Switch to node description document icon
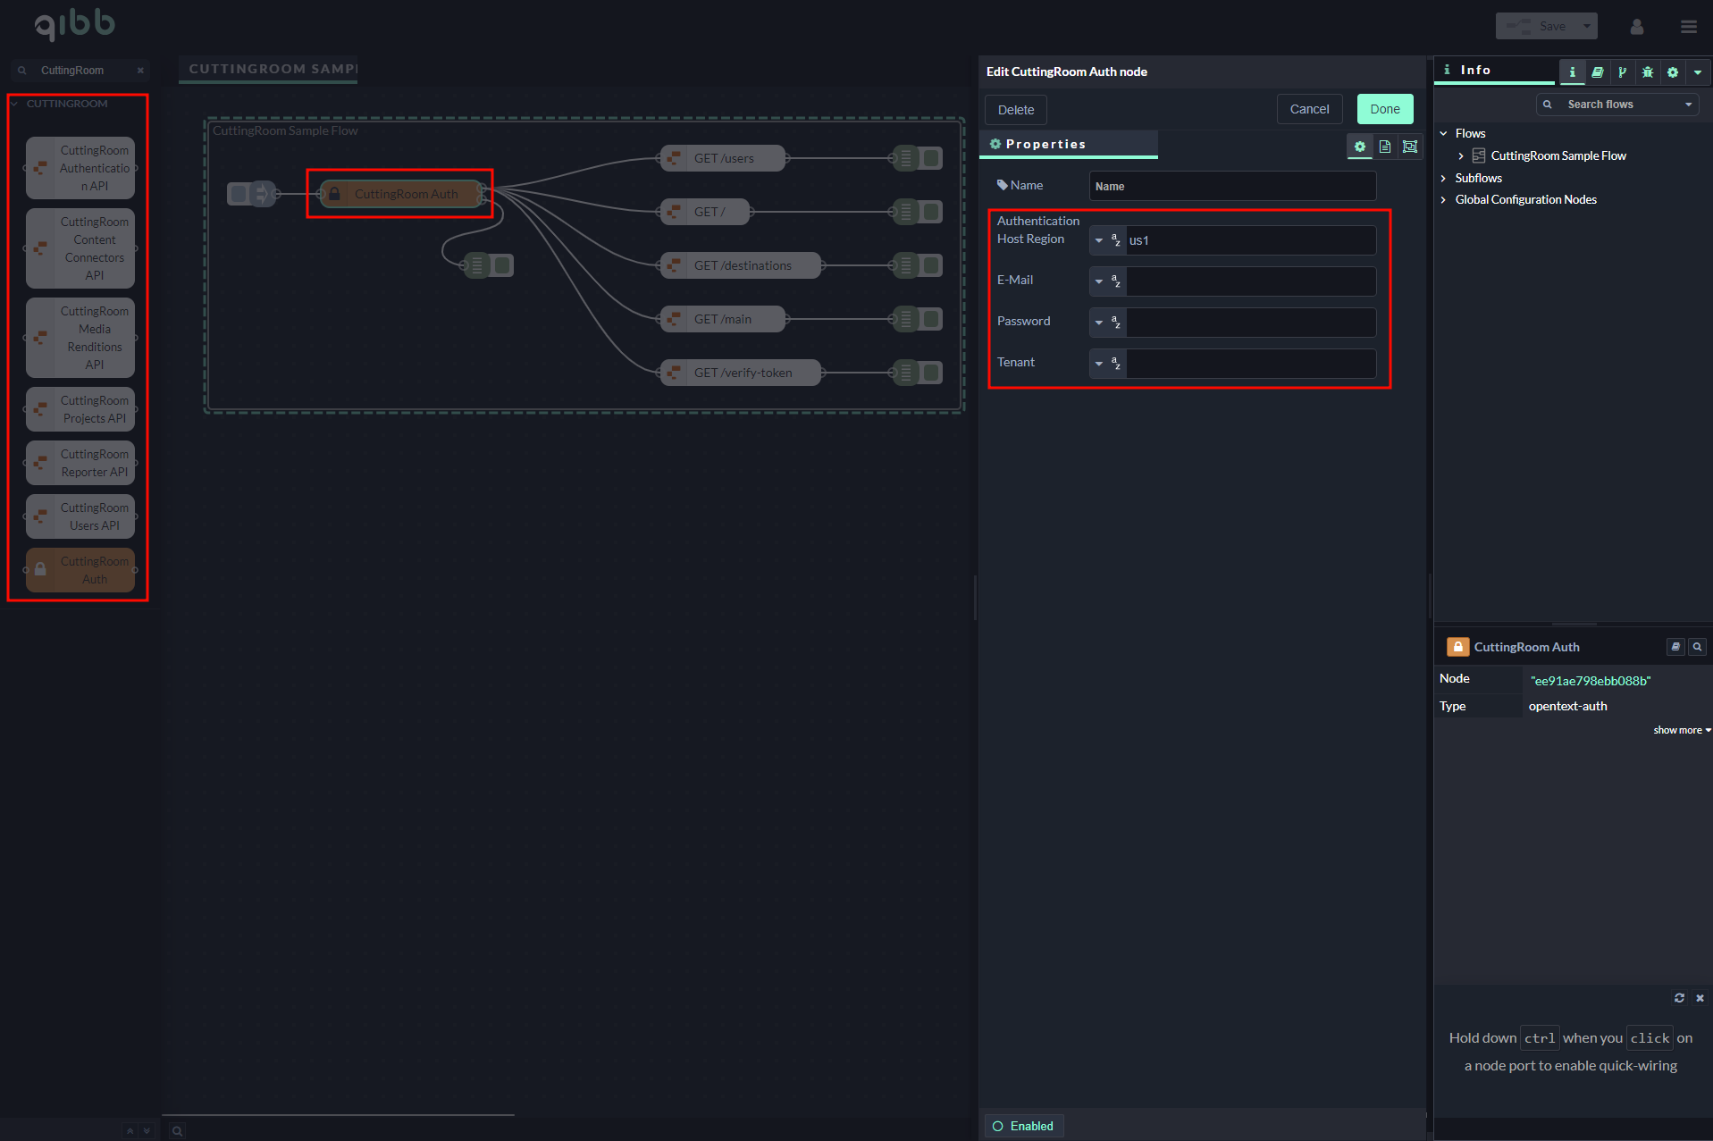Viewport: 1713px width, 1141px height. pos(1384,147)
